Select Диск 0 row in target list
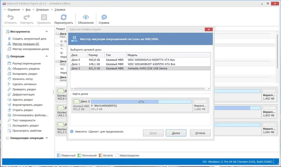Screen dimensions: 281x167 [x=140, y=60]
